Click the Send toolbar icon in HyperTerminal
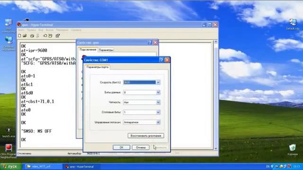Viewport: 303px width, 170px height. 45,36
